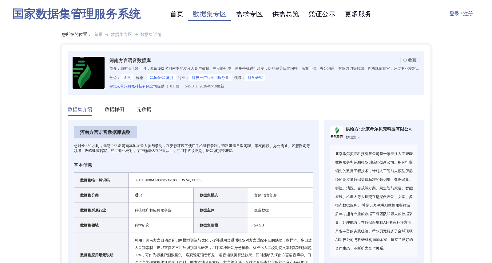Switch to the 数据集介绍 tab

click(x=80, y=110)
